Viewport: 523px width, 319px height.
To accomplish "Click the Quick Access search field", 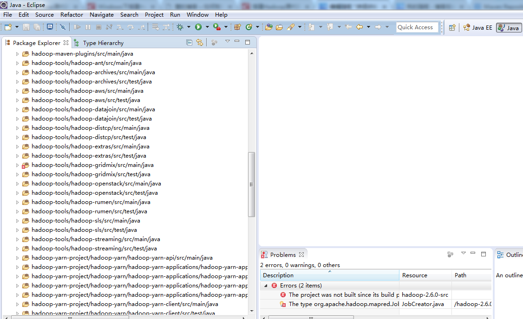I will (417, 27).
